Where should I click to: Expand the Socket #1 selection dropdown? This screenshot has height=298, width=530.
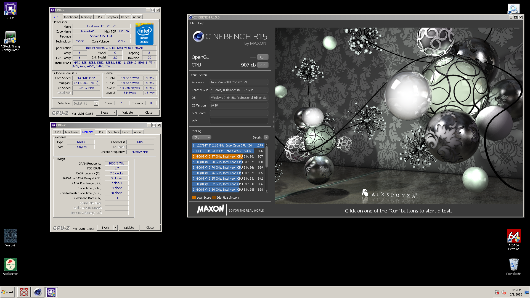[x=96, y=103]
